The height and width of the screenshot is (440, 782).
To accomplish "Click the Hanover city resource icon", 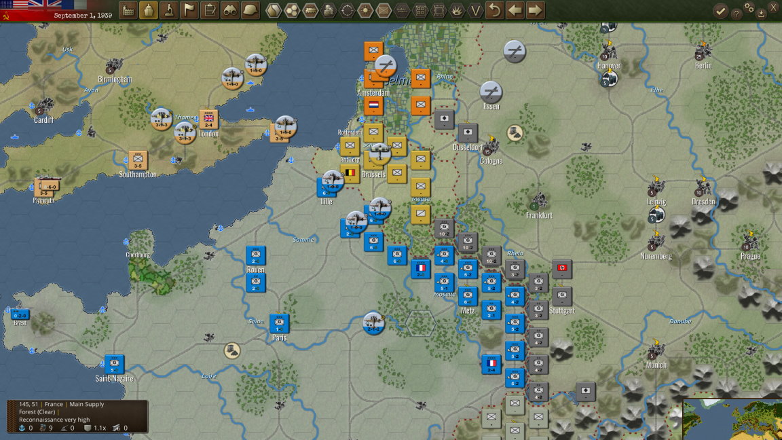I will (608, 51).
